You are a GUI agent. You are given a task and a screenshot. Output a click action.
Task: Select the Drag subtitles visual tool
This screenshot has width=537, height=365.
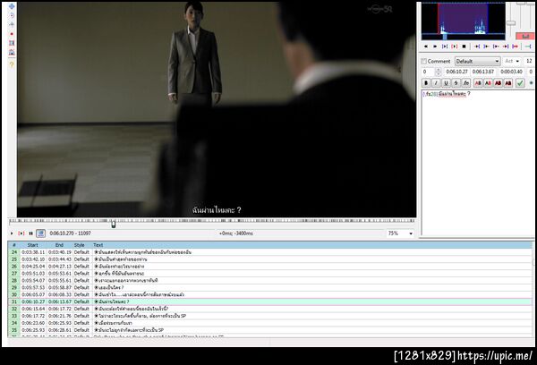(12, 15)
